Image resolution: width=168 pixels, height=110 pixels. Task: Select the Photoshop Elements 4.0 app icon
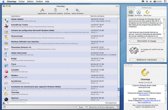tap(6, 49)
